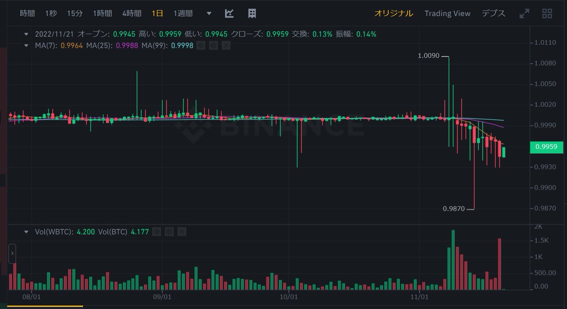Click the MA(99) value 0.9998
This screenshot has width=567, height=309.
[x=182, y=45]
